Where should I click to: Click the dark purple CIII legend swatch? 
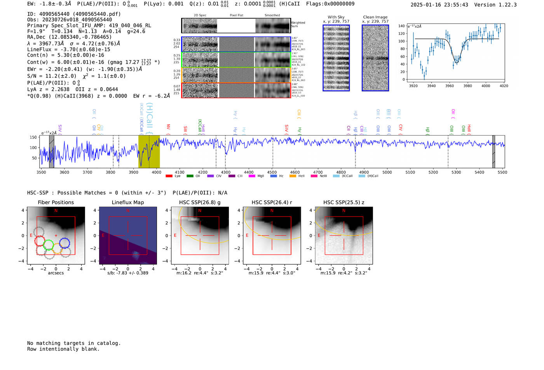[232, 176]
